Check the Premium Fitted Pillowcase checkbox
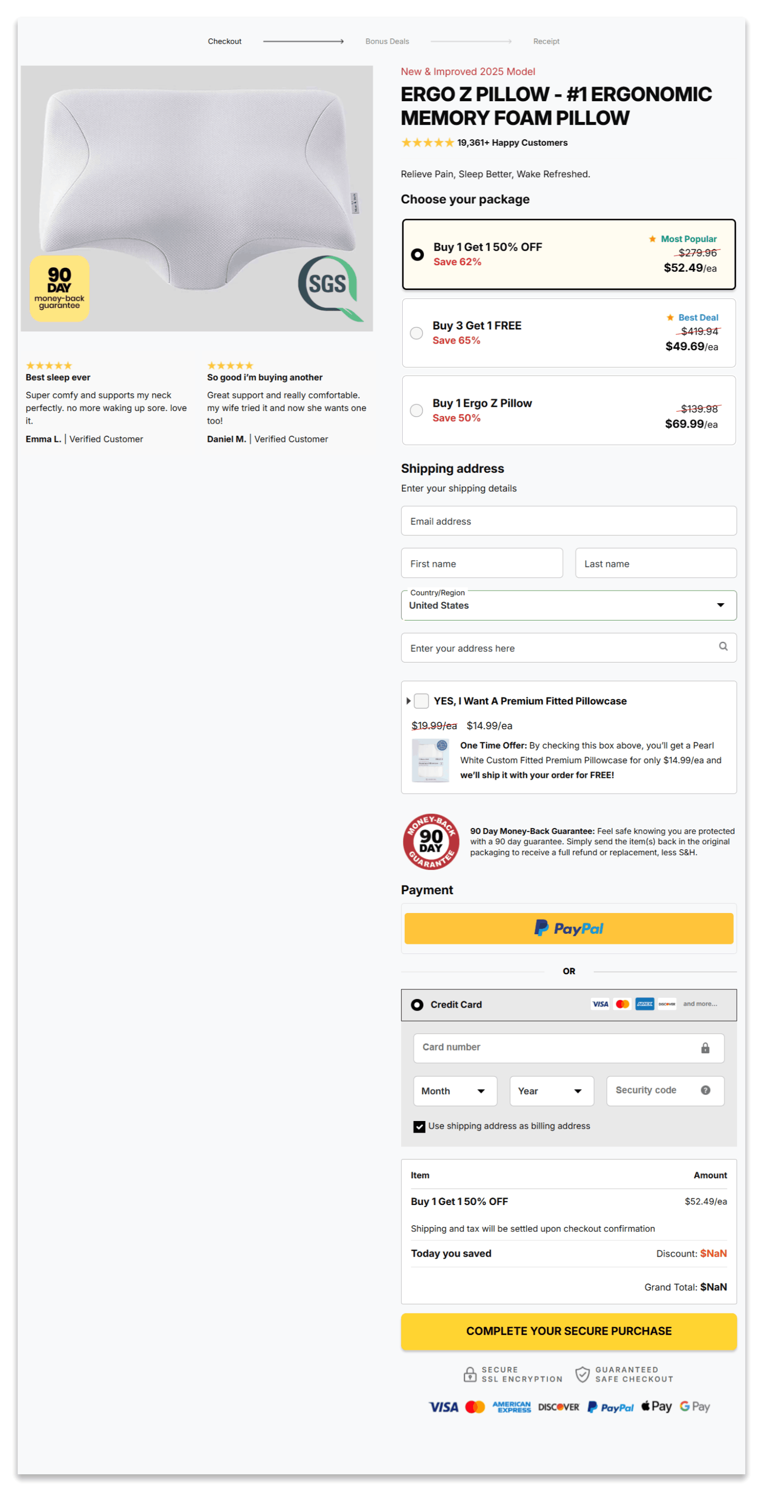 pyautogui.click(x=421, y=701)
